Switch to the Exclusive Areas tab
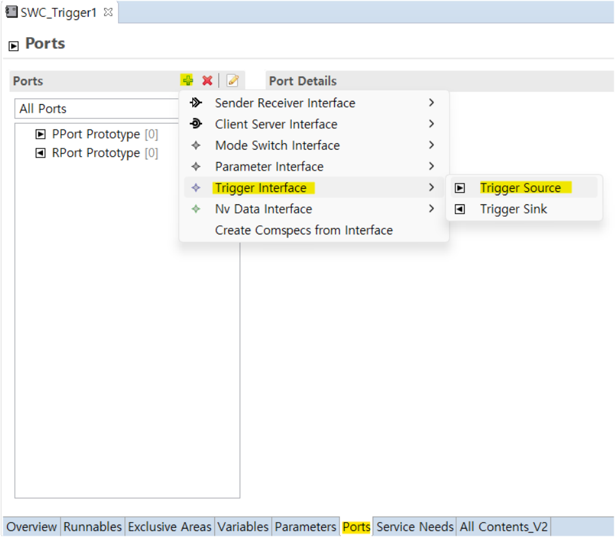 (x=169, y=527)
